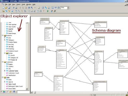This screenshot has width=128, height=96.
Task: Click the Sales class folder icon
Action: (x=5, y=77)
